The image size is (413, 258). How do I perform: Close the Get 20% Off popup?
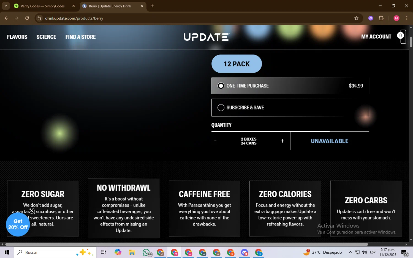click(32, 211)
